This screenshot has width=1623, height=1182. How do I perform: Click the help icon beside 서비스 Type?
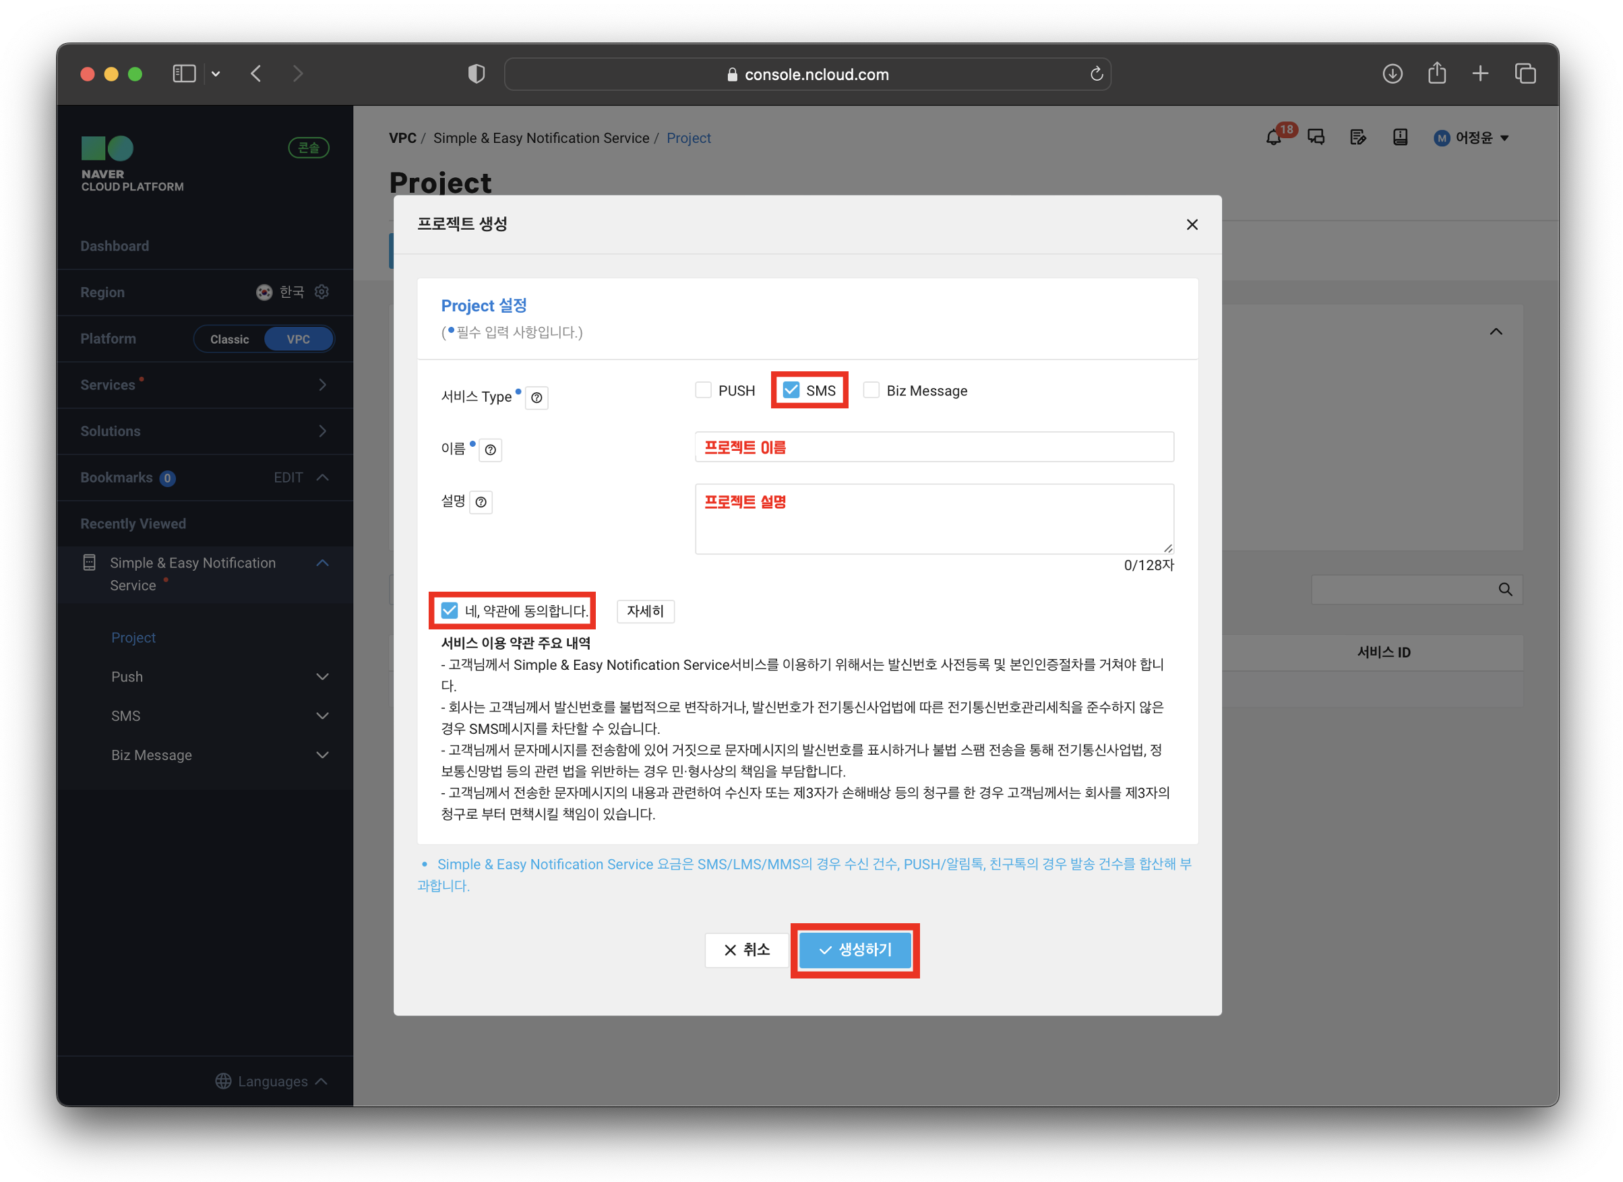(x=537, y=398)
